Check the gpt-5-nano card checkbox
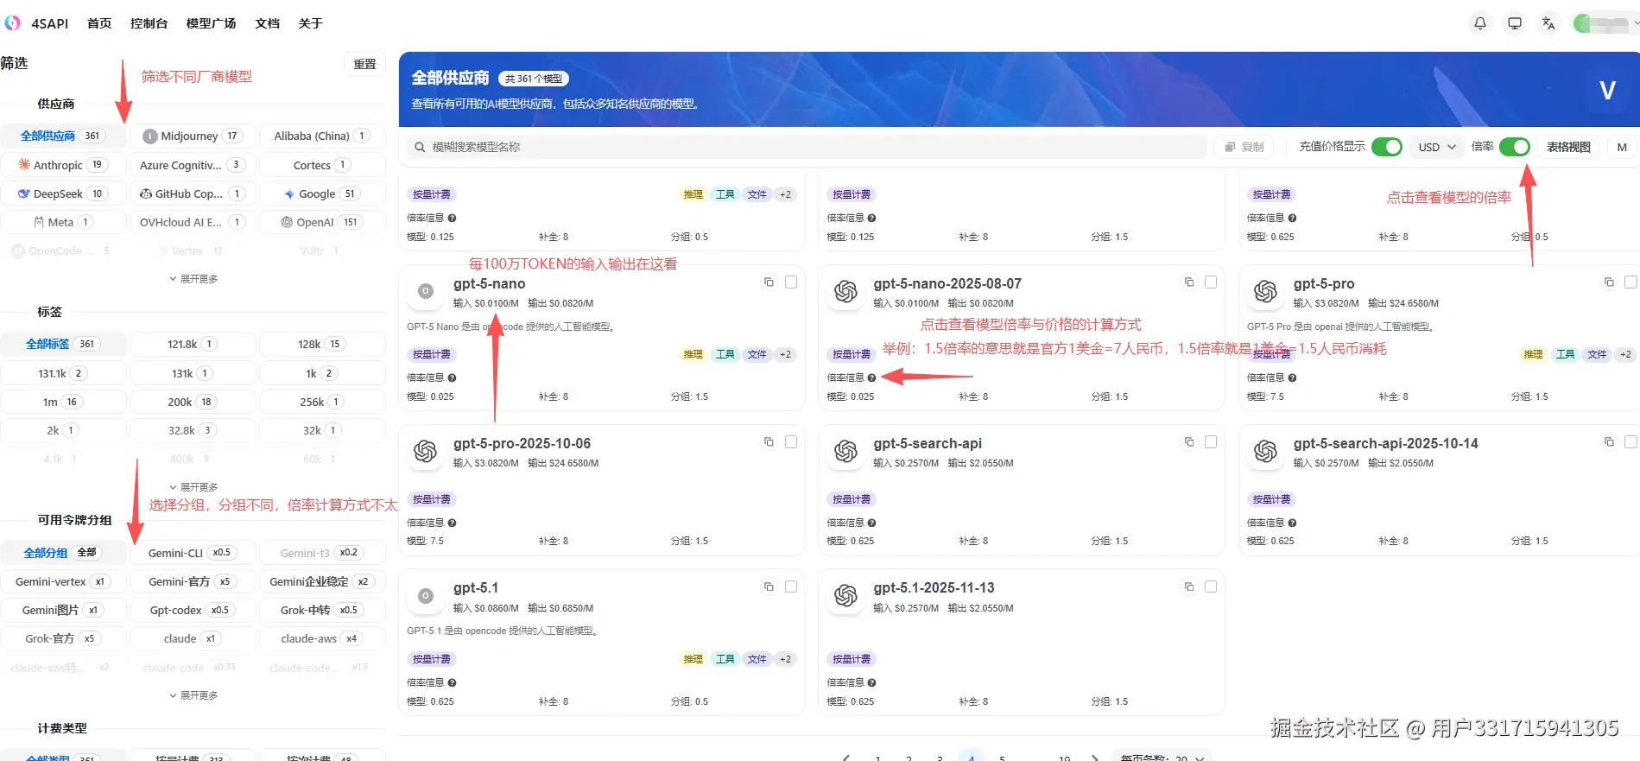 coord(791,282)
